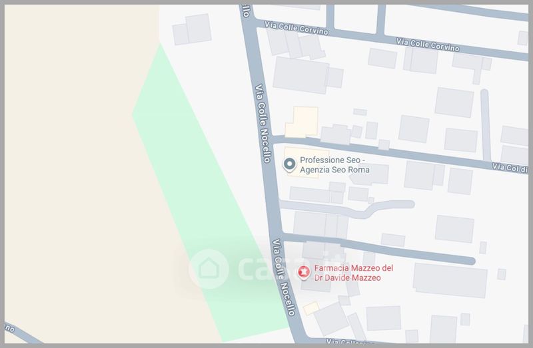Image resolution: width=533 pixels, height=348 pixels.
Task: Click the Via Col di street label
Action: point(510,168)
